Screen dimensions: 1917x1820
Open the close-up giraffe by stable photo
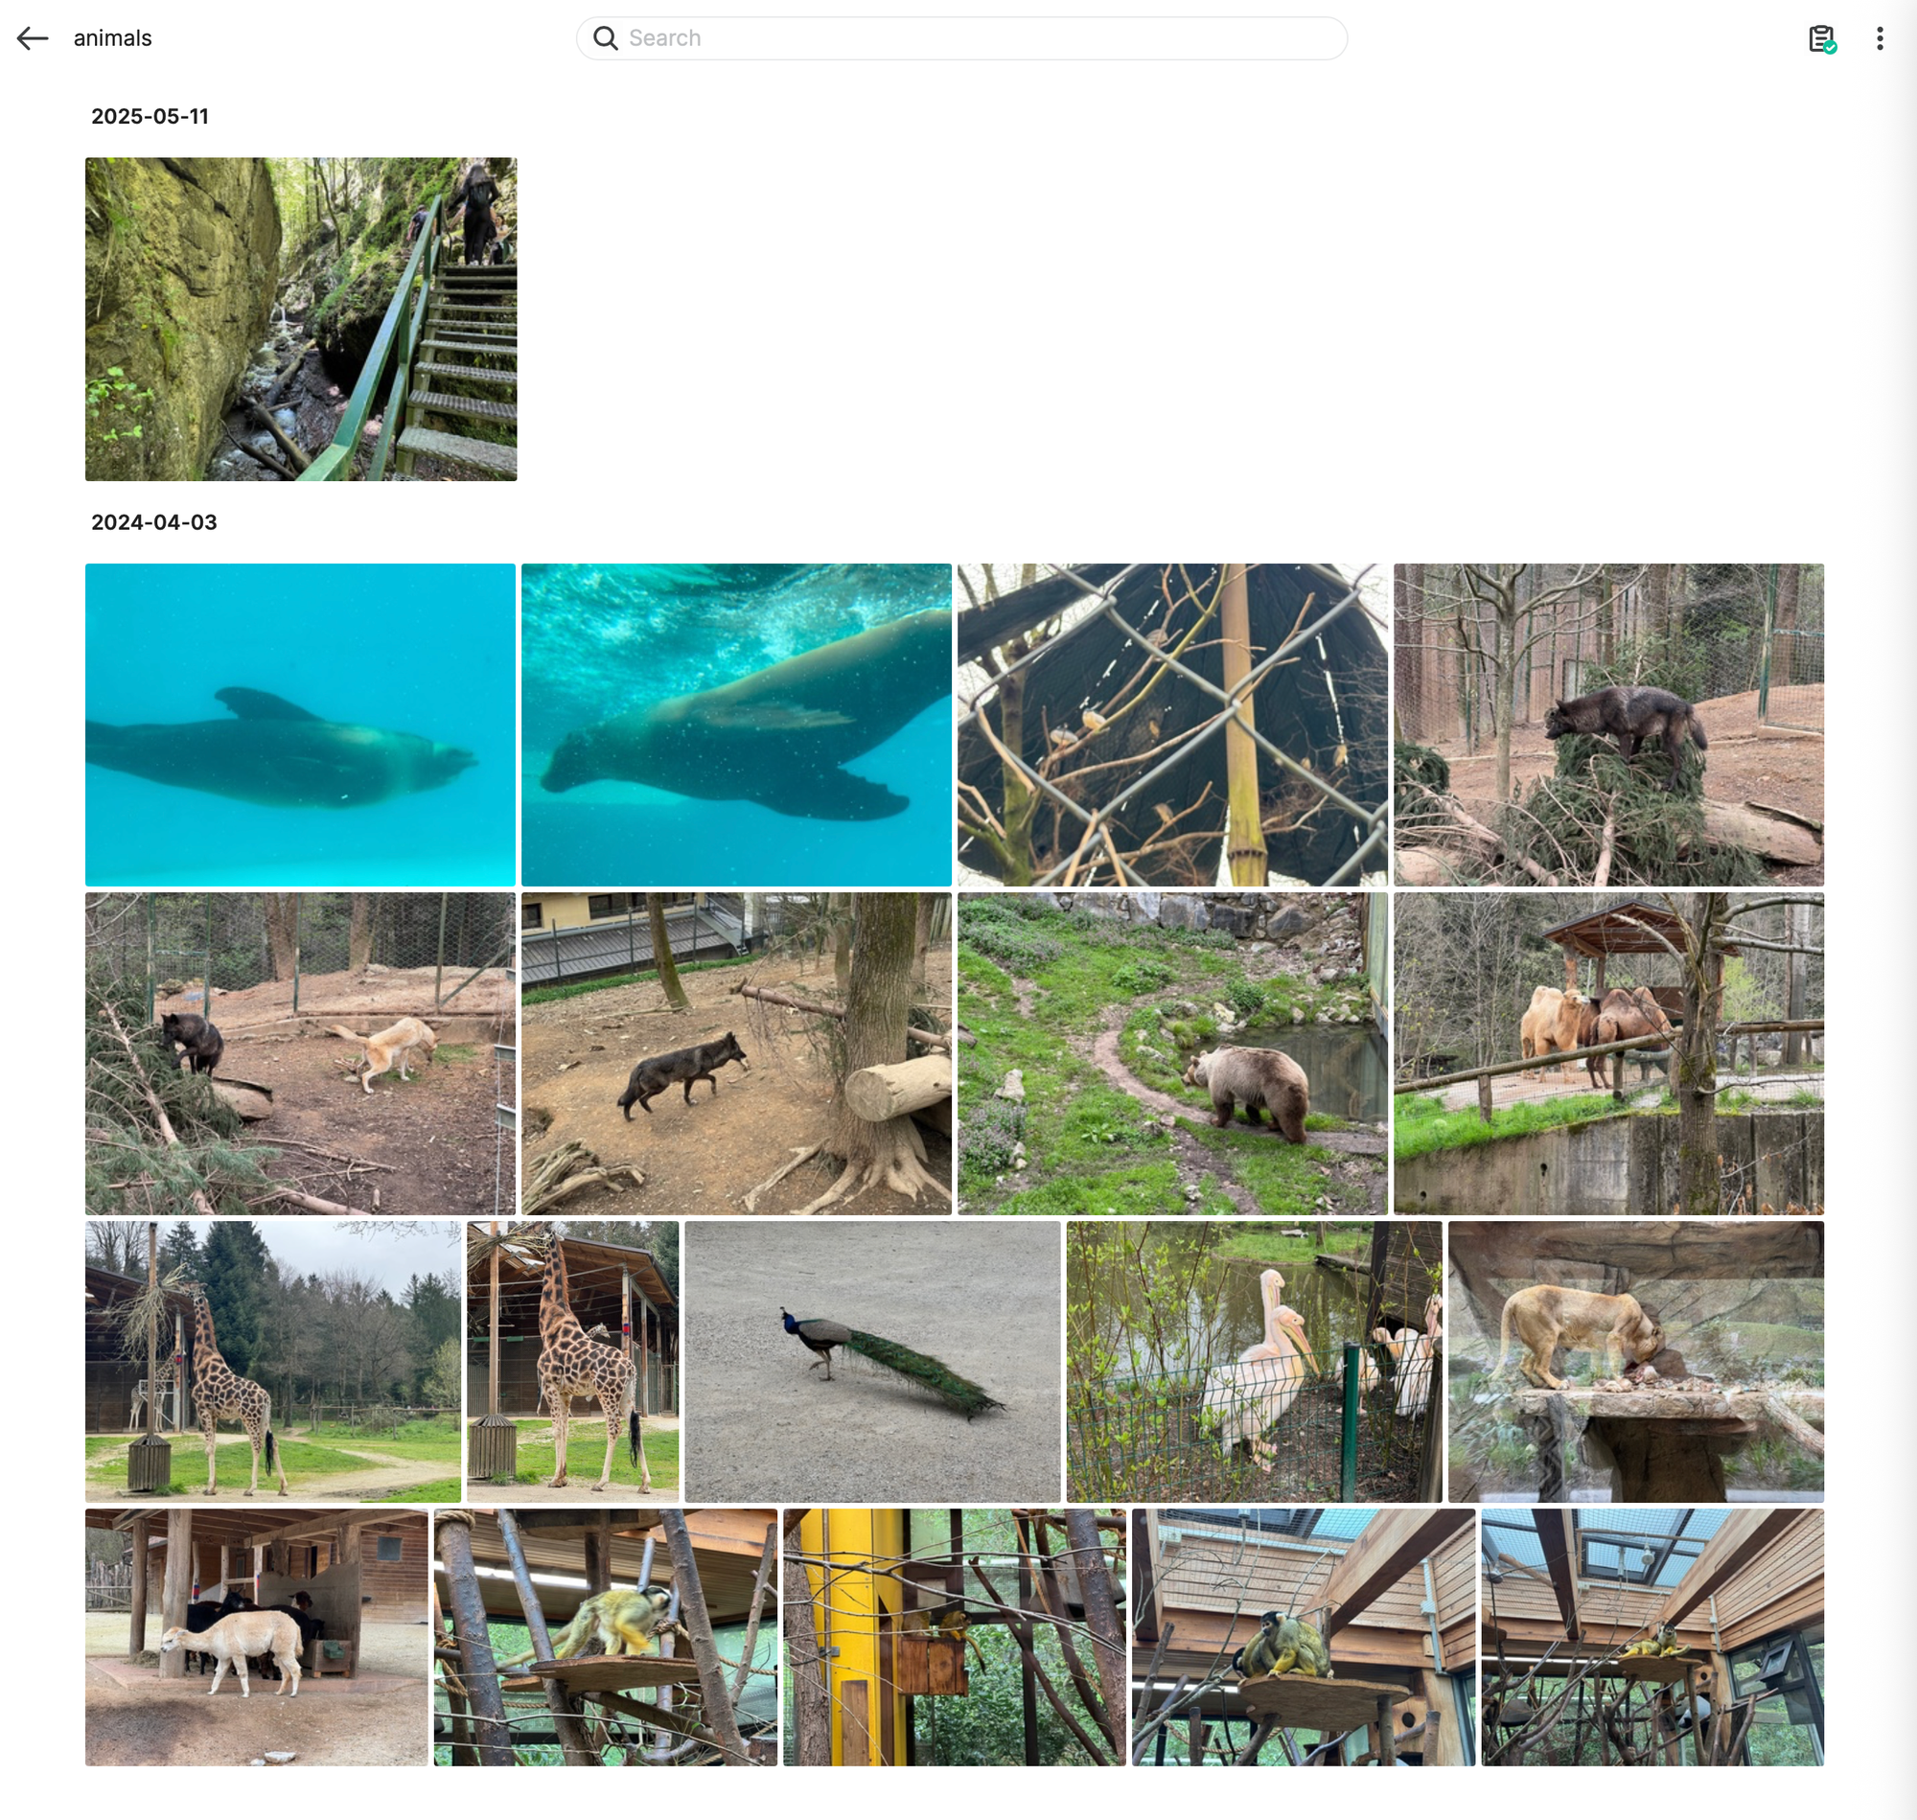(572, 1361)
